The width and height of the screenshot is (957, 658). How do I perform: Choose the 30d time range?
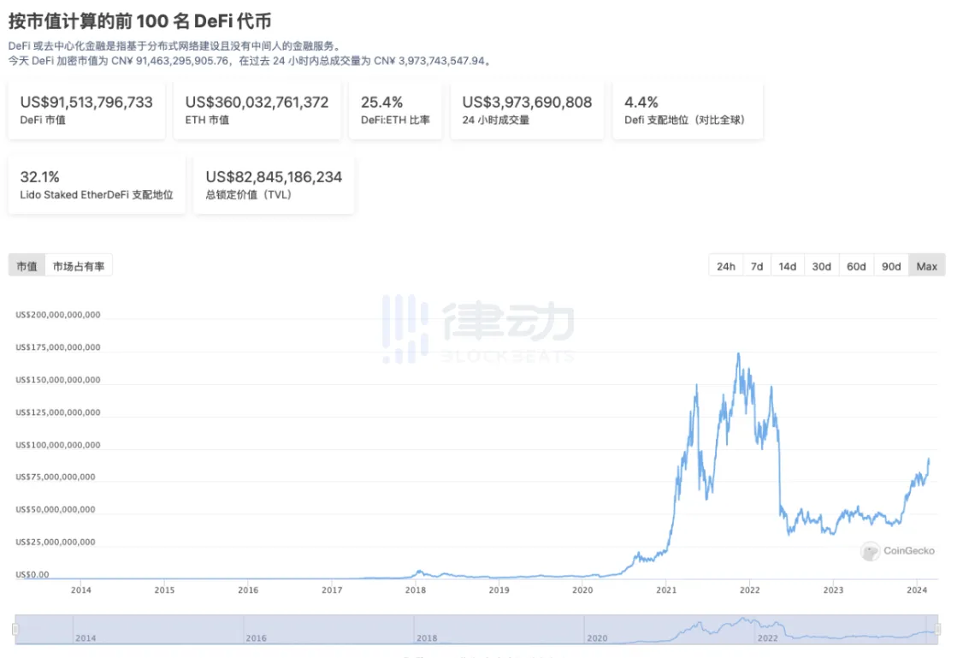click(821, 266)
